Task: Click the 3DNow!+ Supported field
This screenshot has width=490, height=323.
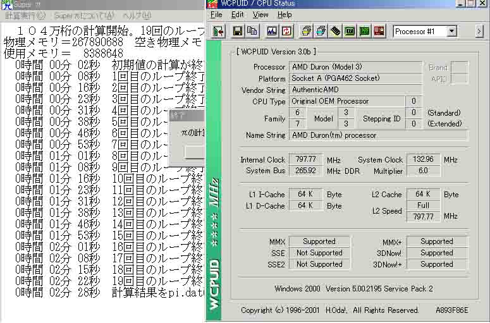Action: click(x=436, y=264)
